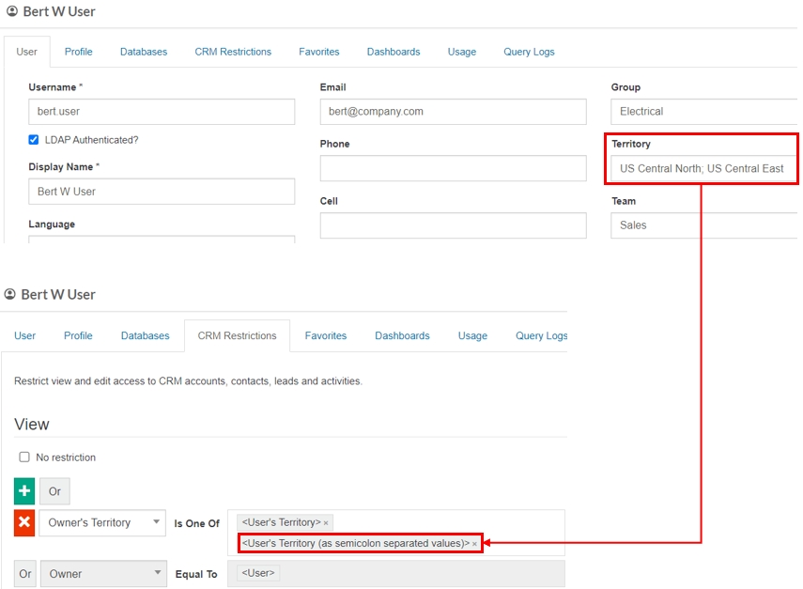Click the Or button beside the Owner dropdown
The width and height of the screenshot is (803, 589).
pyautogui.click(x=24, y=573)
